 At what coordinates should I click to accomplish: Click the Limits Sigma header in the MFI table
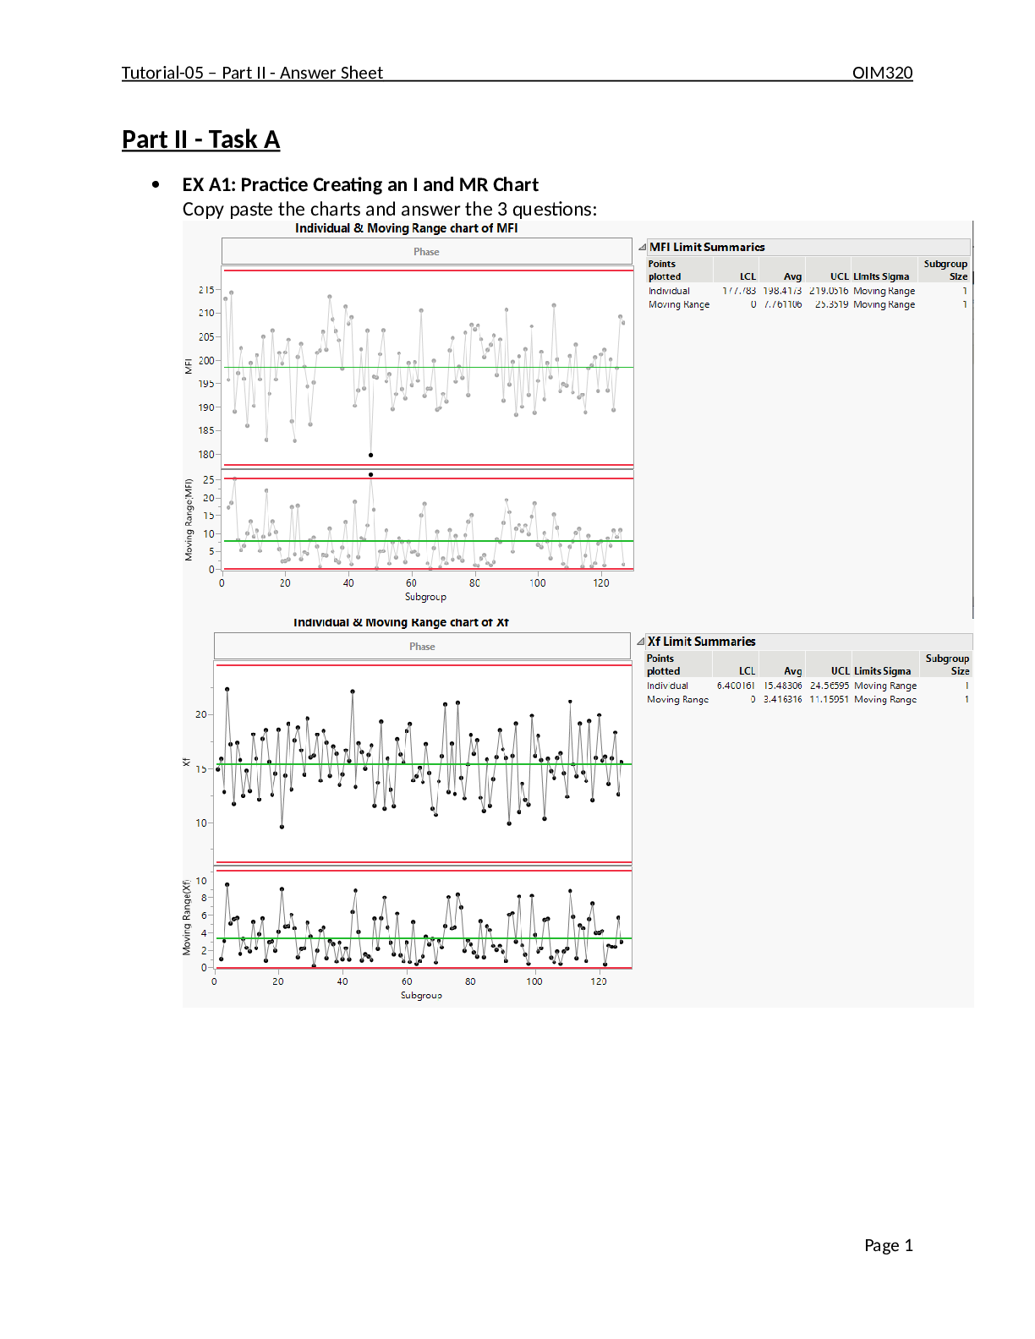(881, 276)
